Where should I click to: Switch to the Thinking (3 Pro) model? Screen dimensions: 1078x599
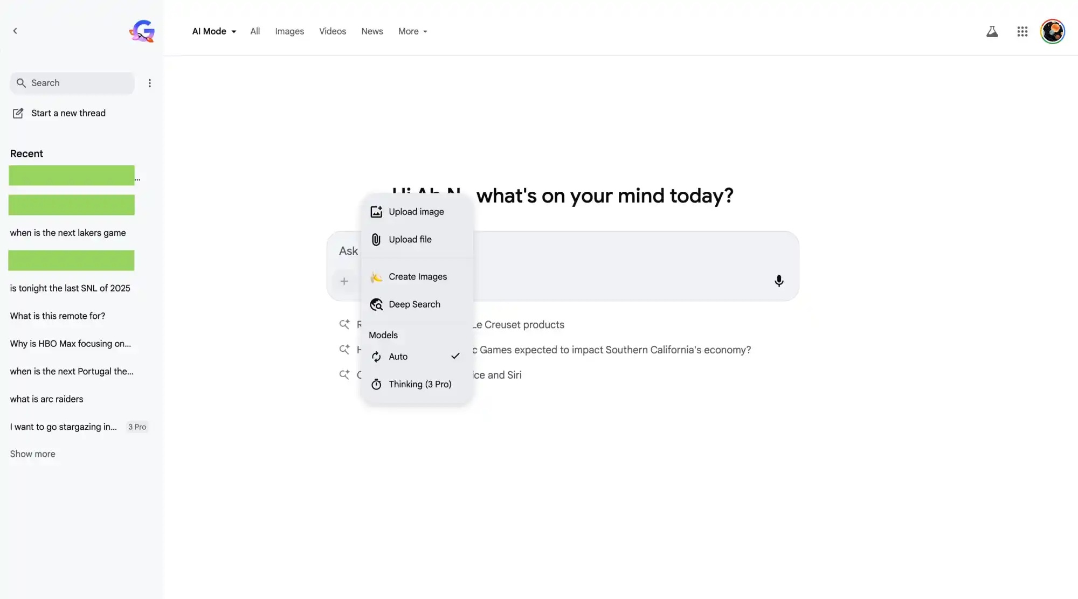[420, 384]
